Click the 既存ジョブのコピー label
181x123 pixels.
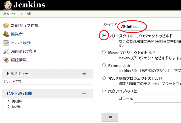(124, 91)
